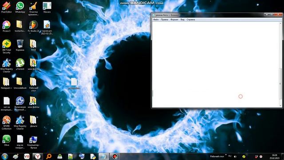
Task: Select the bandicam 2023-02-25 file icon
Action: point(47,28)
